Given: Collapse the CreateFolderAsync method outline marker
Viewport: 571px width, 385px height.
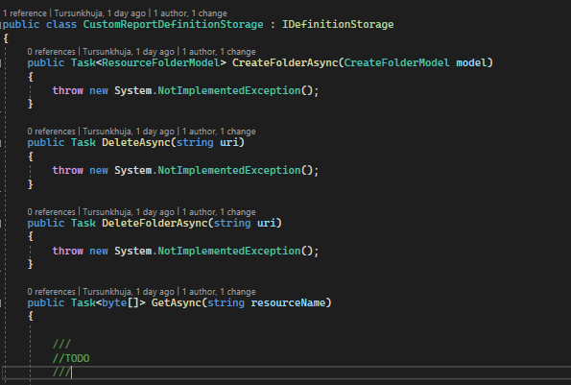Looking at the screenshot, I should (1, 63).
